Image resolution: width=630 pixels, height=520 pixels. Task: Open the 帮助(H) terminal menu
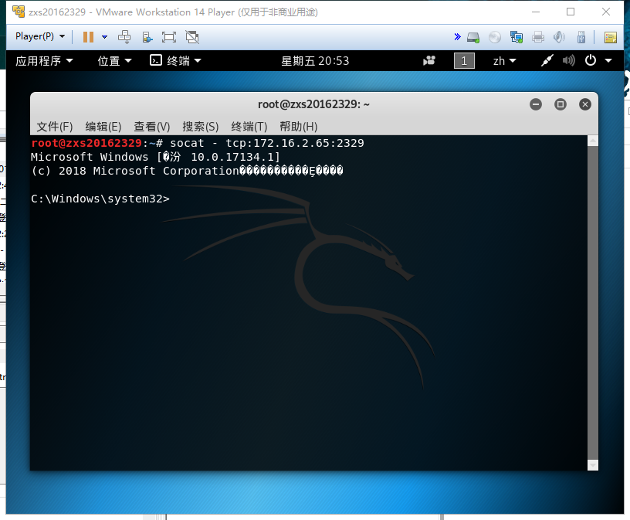299,127
